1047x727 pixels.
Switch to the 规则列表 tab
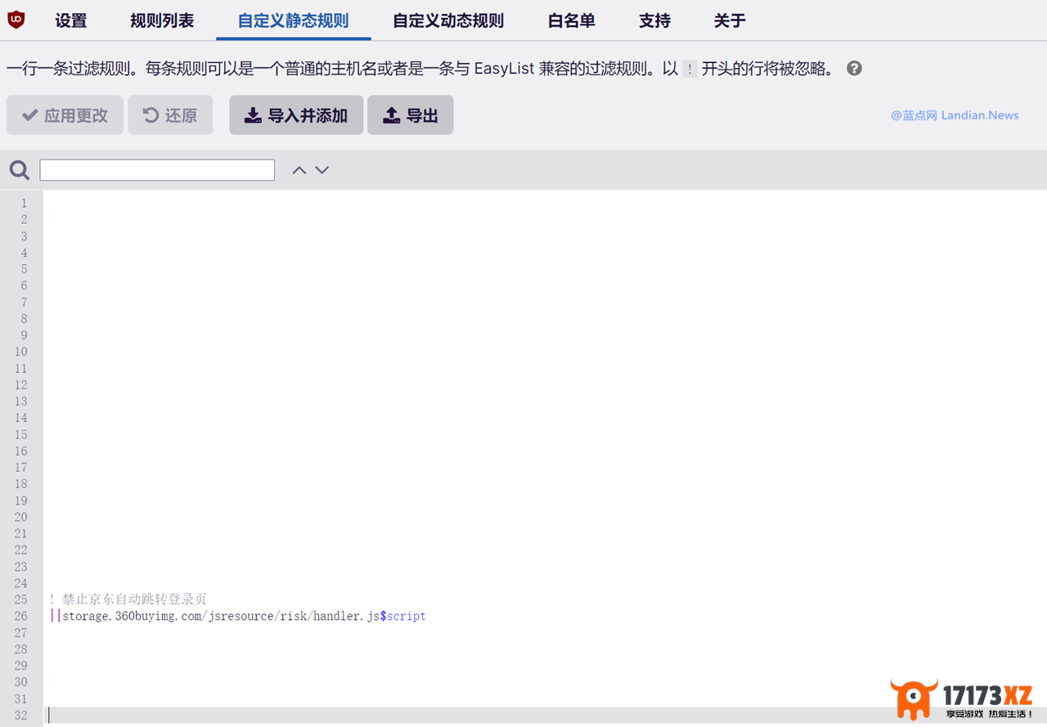pyautogui.click(x=162, y=20)
